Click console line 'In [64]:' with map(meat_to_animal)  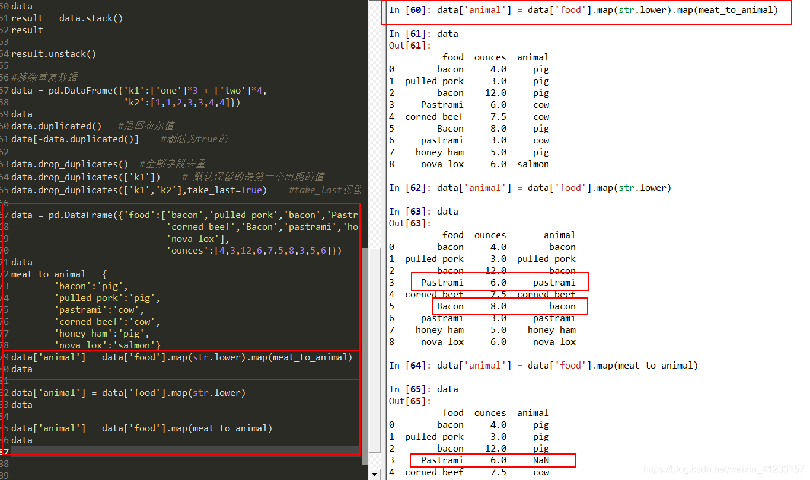tap(543, 365)
